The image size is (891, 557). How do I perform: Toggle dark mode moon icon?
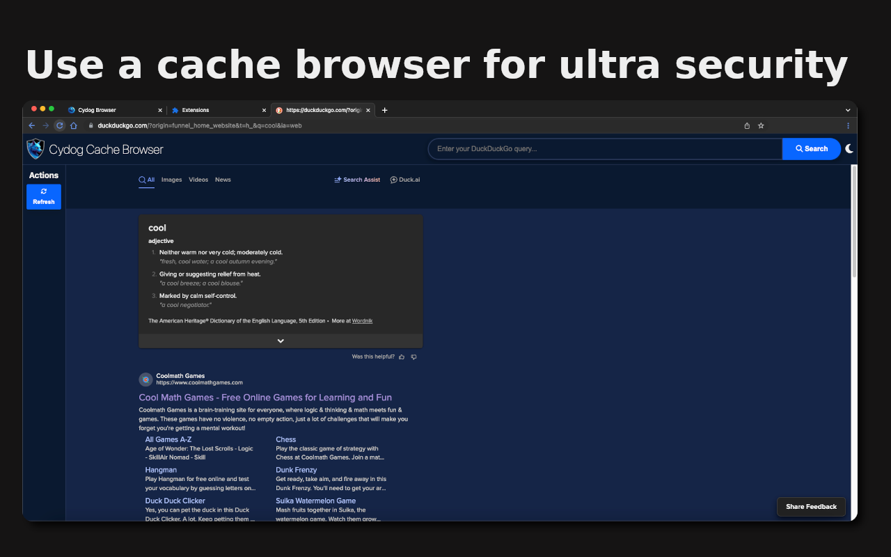(x=849, y=148)
